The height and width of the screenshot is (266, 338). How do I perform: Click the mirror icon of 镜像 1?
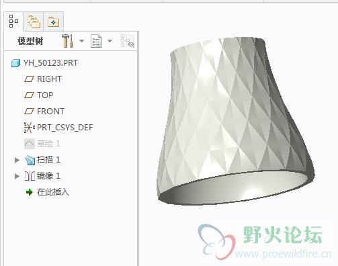pyautogui.click(x=30, y=176)
